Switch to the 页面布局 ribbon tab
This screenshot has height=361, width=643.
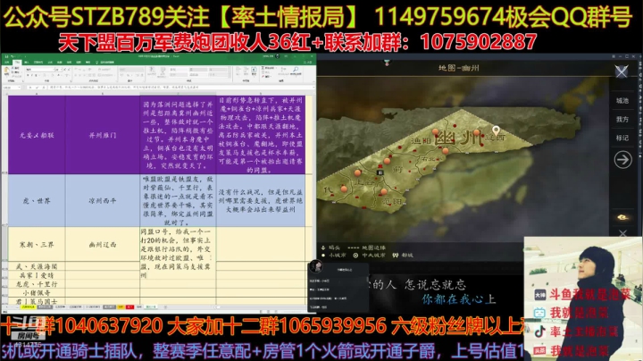tap(38, 63)
